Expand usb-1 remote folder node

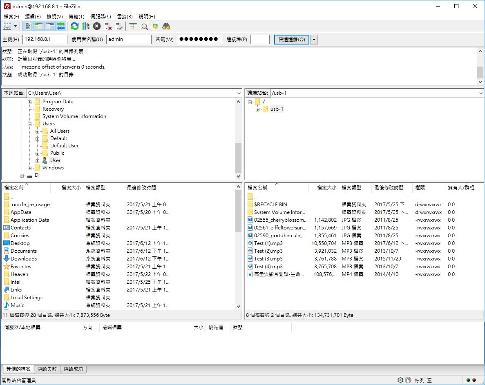coord(258,109)
